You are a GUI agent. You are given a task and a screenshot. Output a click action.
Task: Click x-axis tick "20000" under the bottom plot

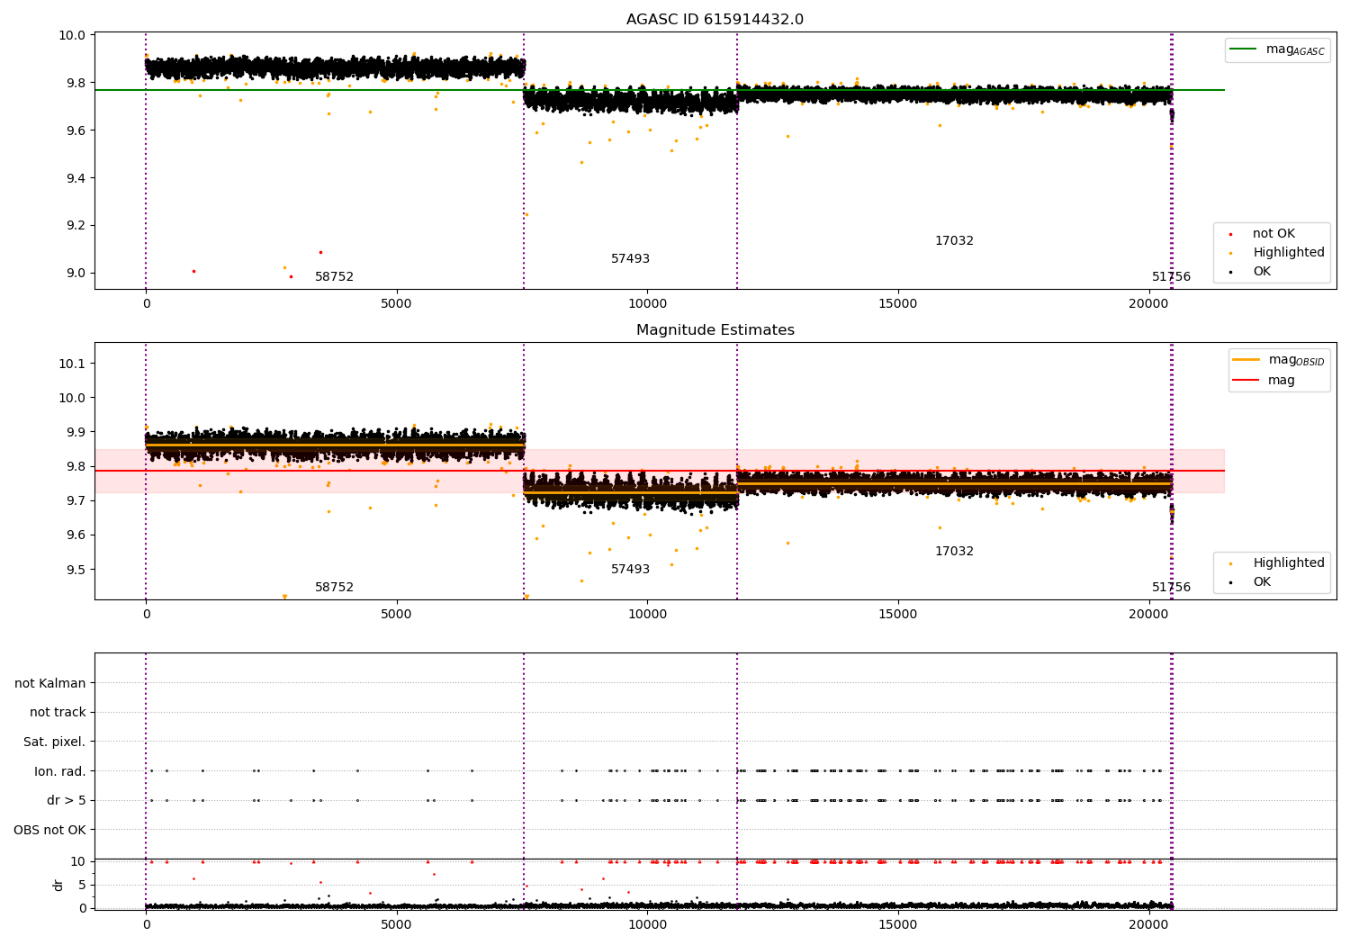coord(1148,923)
